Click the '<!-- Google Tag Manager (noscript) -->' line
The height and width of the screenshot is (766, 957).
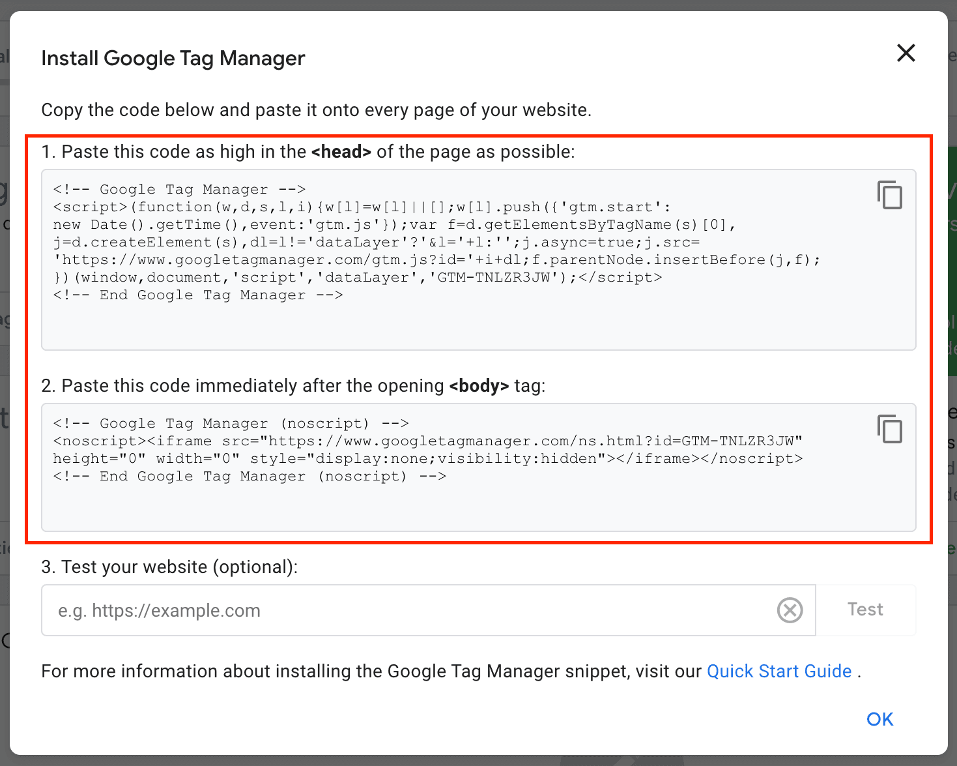[x=231, y=423]
